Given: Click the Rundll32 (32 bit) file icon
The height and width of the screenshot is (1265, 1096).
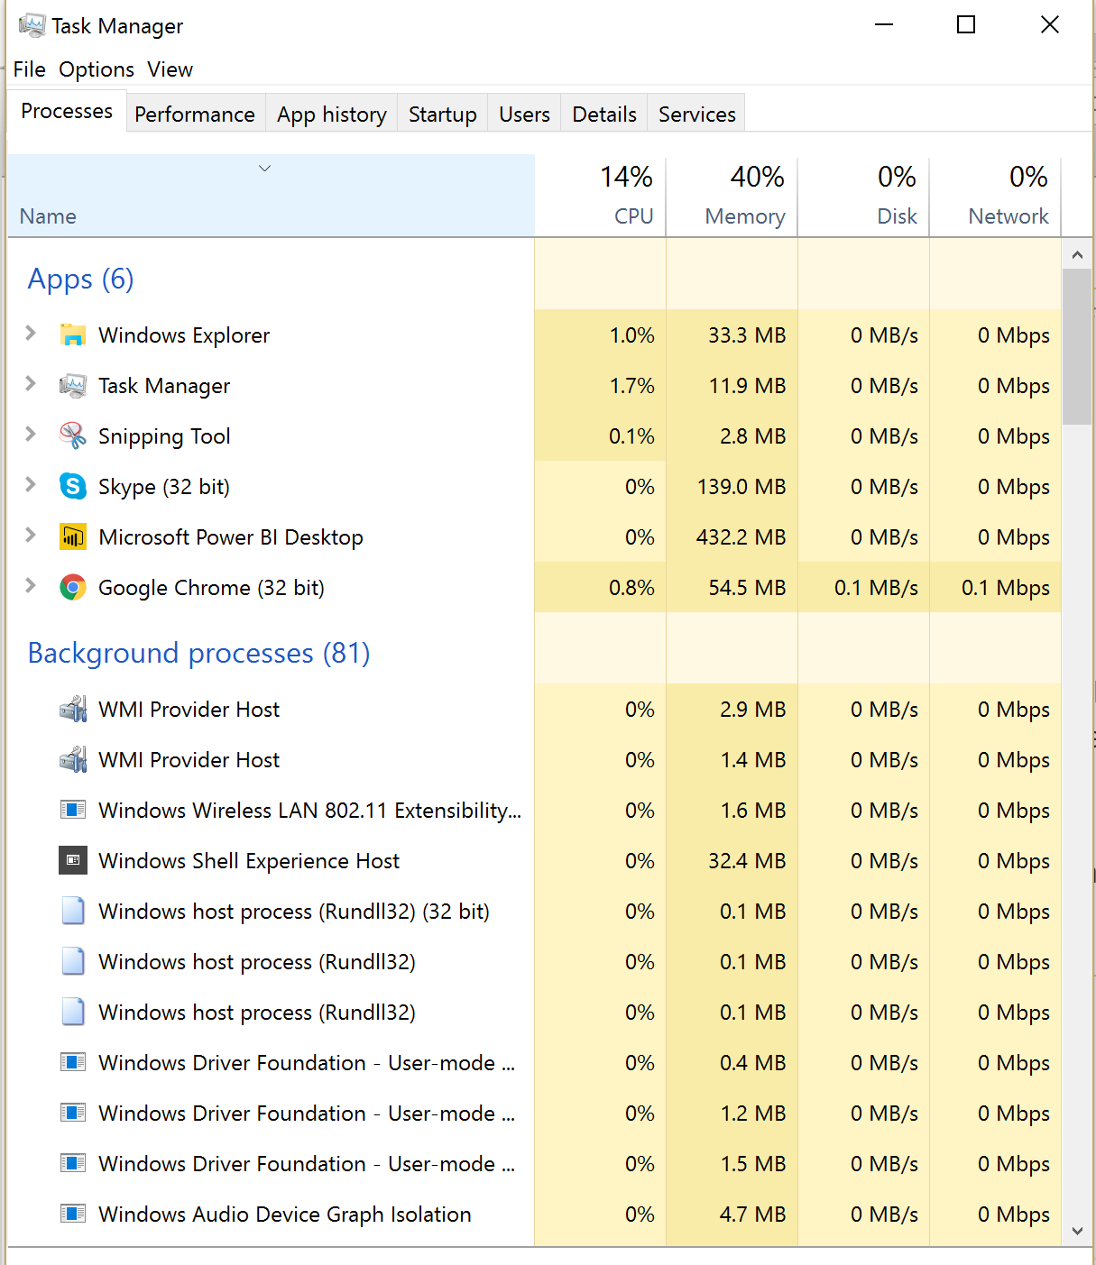Looking at the screenshot, I should (73, 912).
